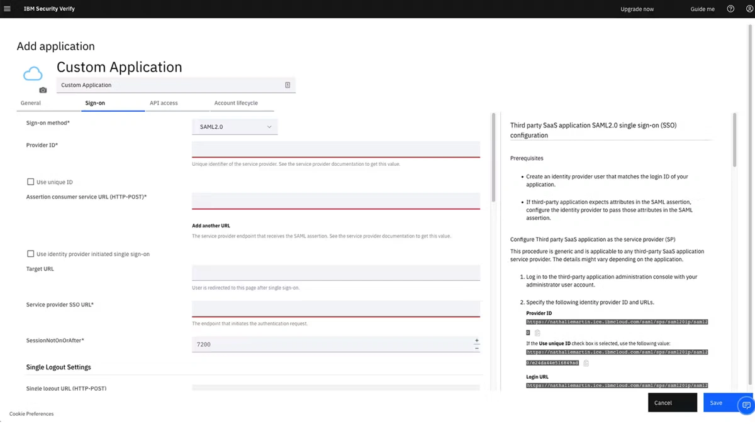Open the API access tab

tap(164, 103)
